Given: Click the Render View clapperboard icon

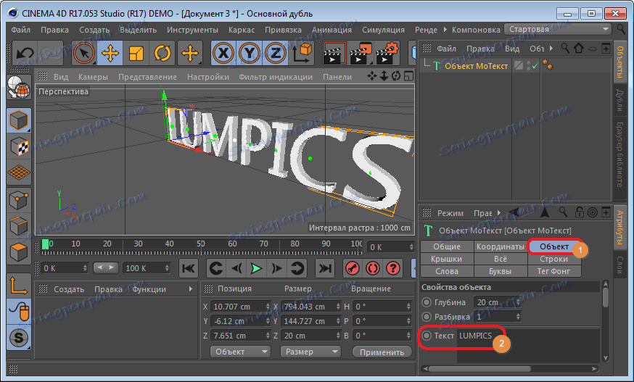Looking at the screenshot, I should [334, 53].
